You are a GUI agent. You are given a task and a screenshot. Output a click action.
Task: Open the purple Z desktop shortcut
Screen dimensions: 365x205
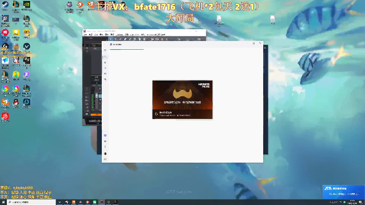(26, 75)
